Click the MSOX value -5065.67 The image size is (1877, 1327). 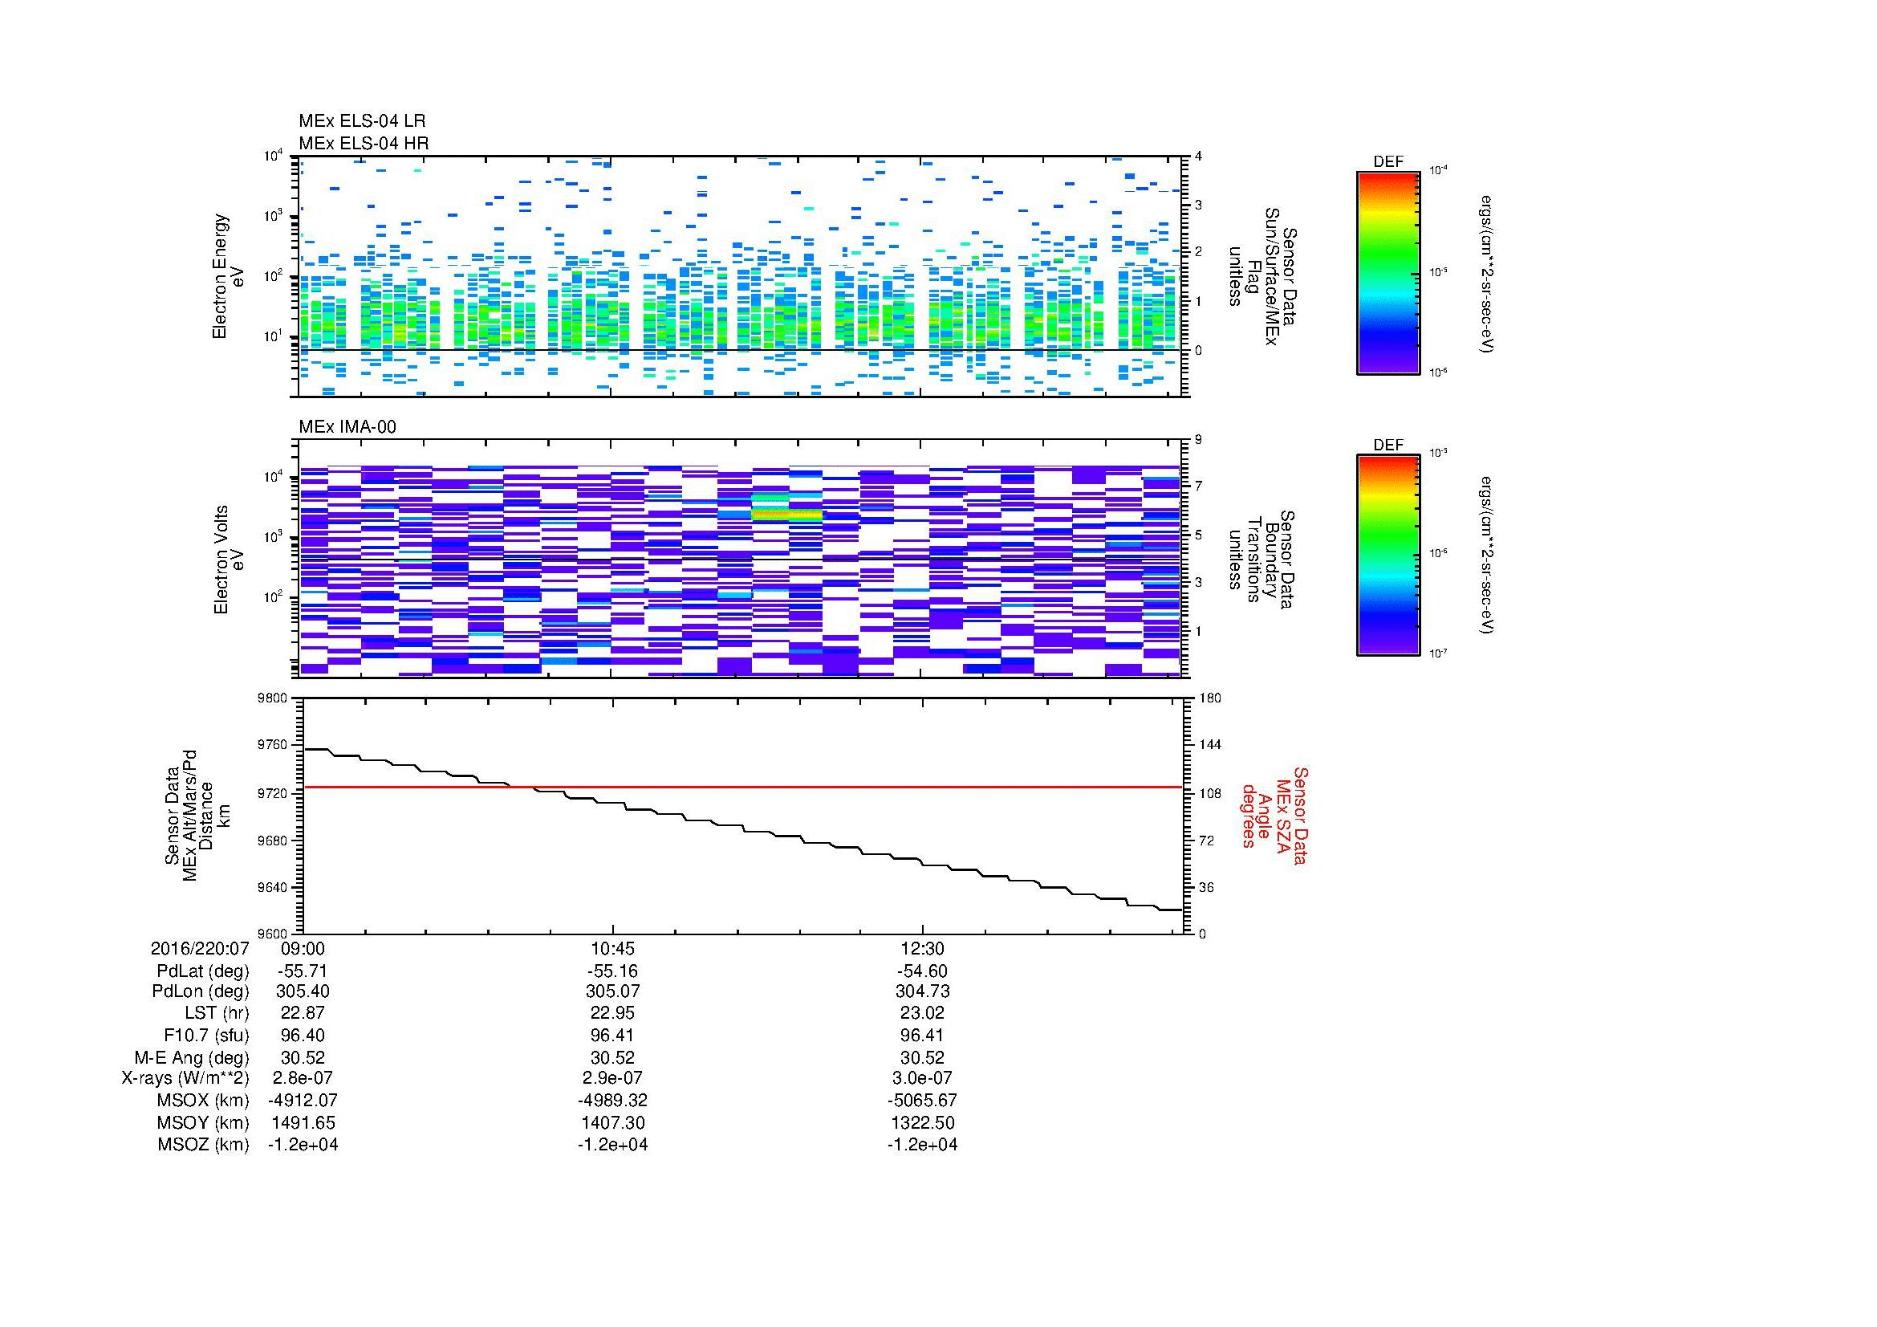[922, 1101]
